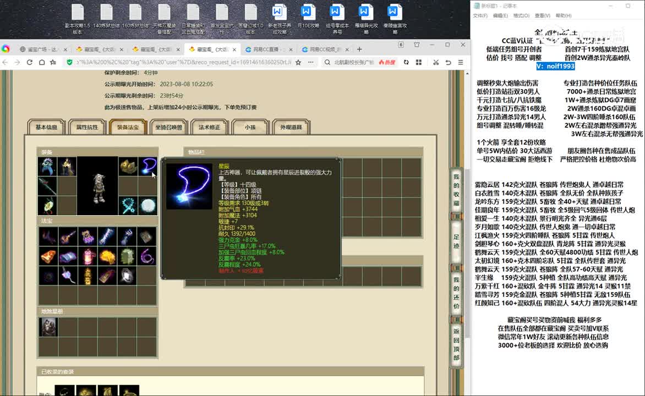
Task: Click the 我的还价 side button
Action: coord(456,293)
